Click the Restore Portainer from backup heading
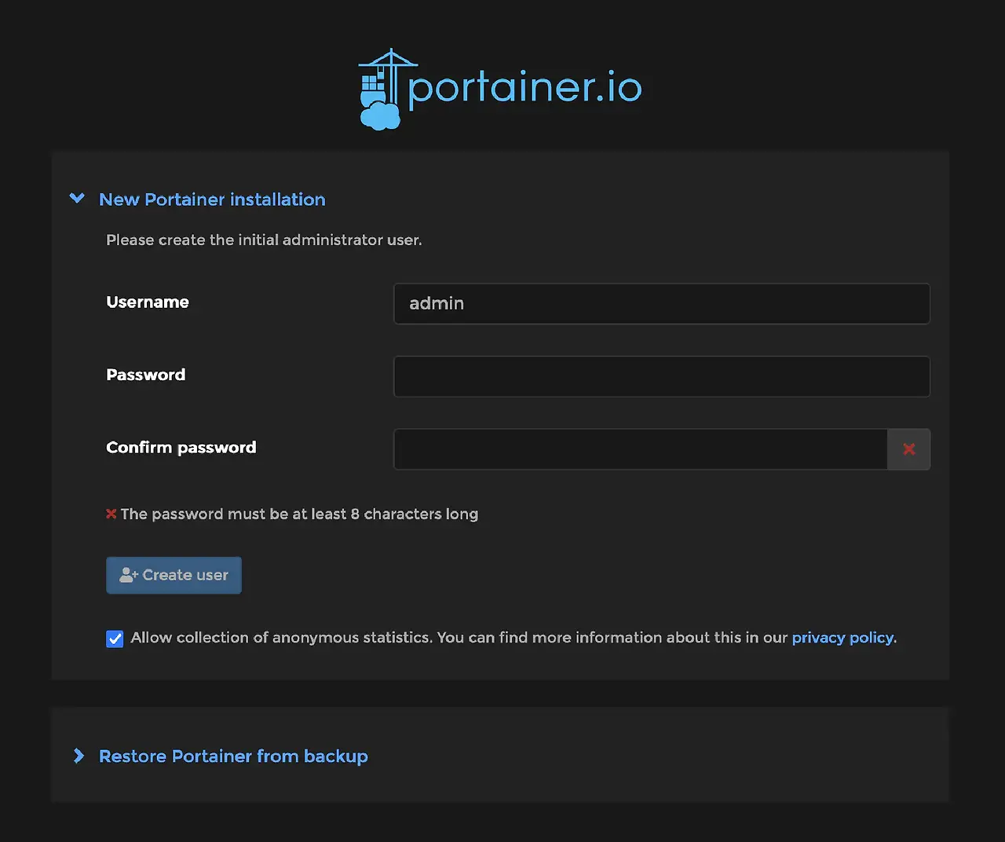Image resolution: width=1005 pixels, height=842 pixels. (x=233, y=756)
